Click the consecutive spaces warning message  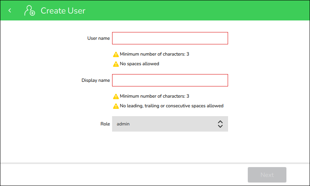172,106
